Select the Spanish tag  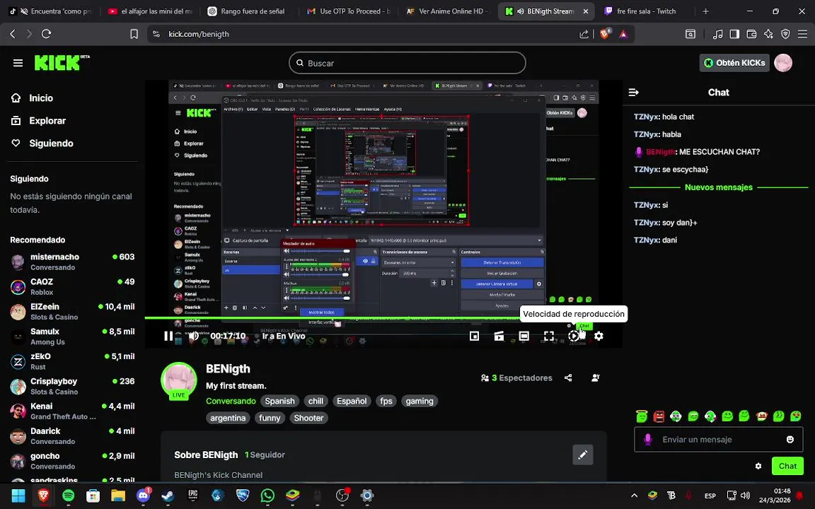point(279,401)
